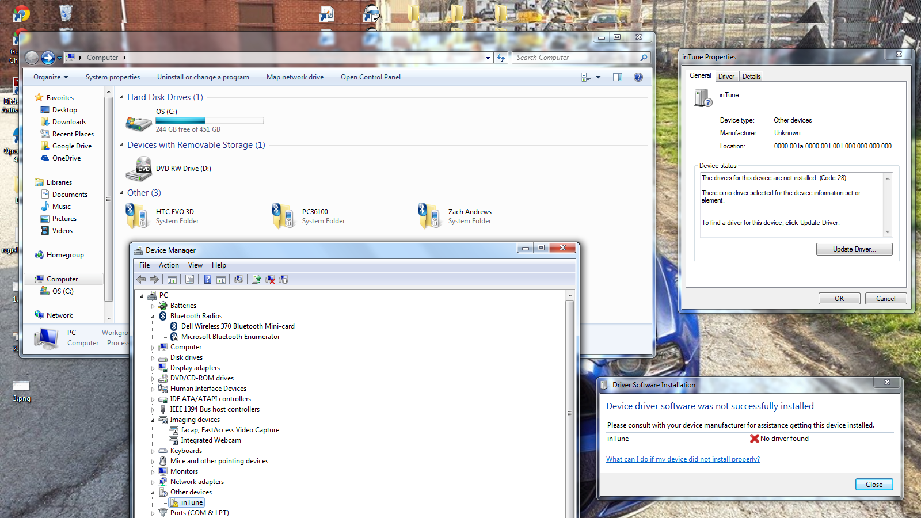Click Cancel in inTune Properties

(x=885, y=299)
